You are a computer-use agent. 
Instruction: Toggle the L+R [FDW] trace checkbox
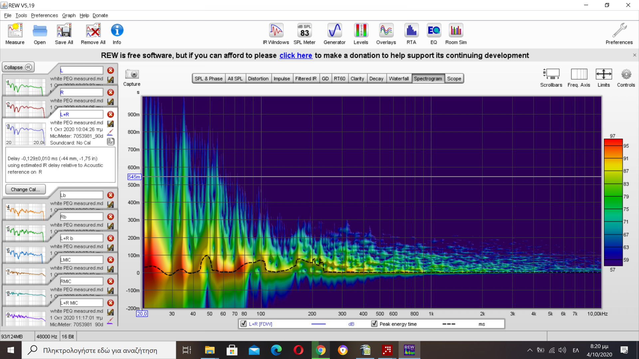coord(244,324)
